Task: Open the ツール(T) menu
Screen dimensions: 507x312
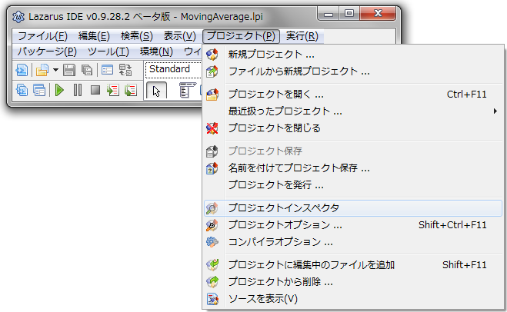Action: pyautogui.click(x=108, y=51)
